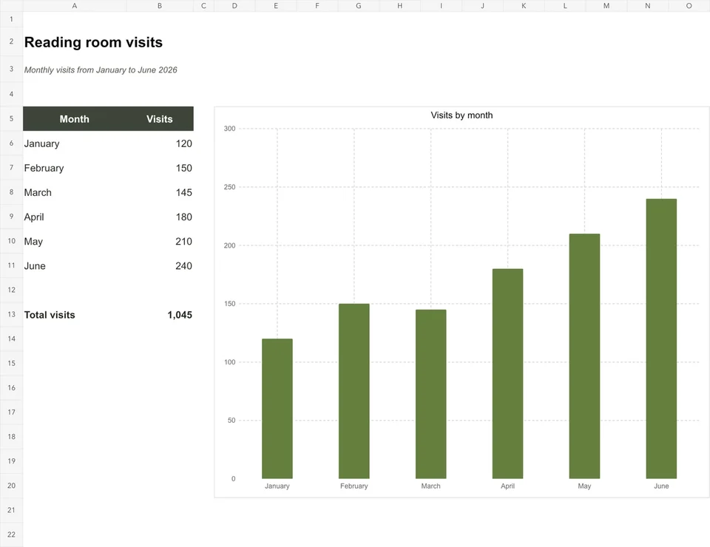
Task: Click row header 22
Action: 11,534
